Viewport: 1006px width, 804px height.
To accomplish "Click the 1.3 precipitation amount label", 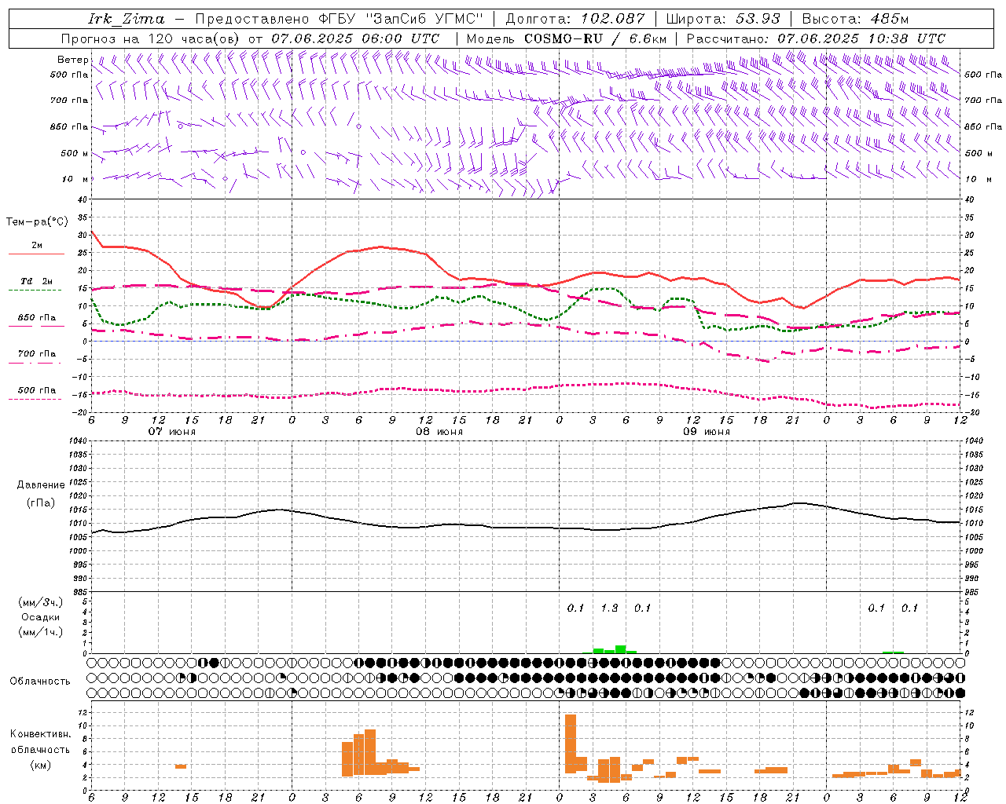I will pos(609,608).
